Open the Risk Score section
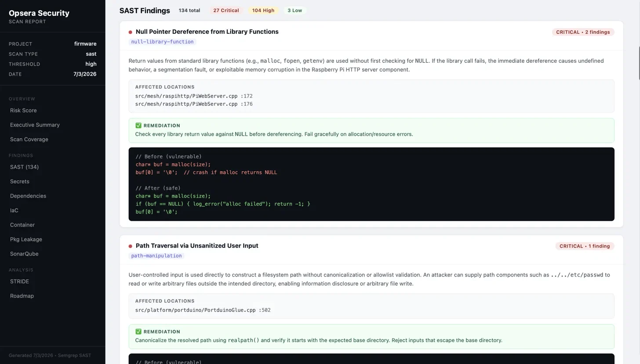Image resolution: width=640 pixels, height=364 pixels. tap(23, 110)
